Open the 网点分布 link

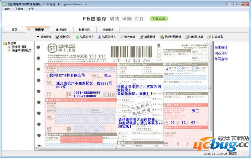pos(221,53)
